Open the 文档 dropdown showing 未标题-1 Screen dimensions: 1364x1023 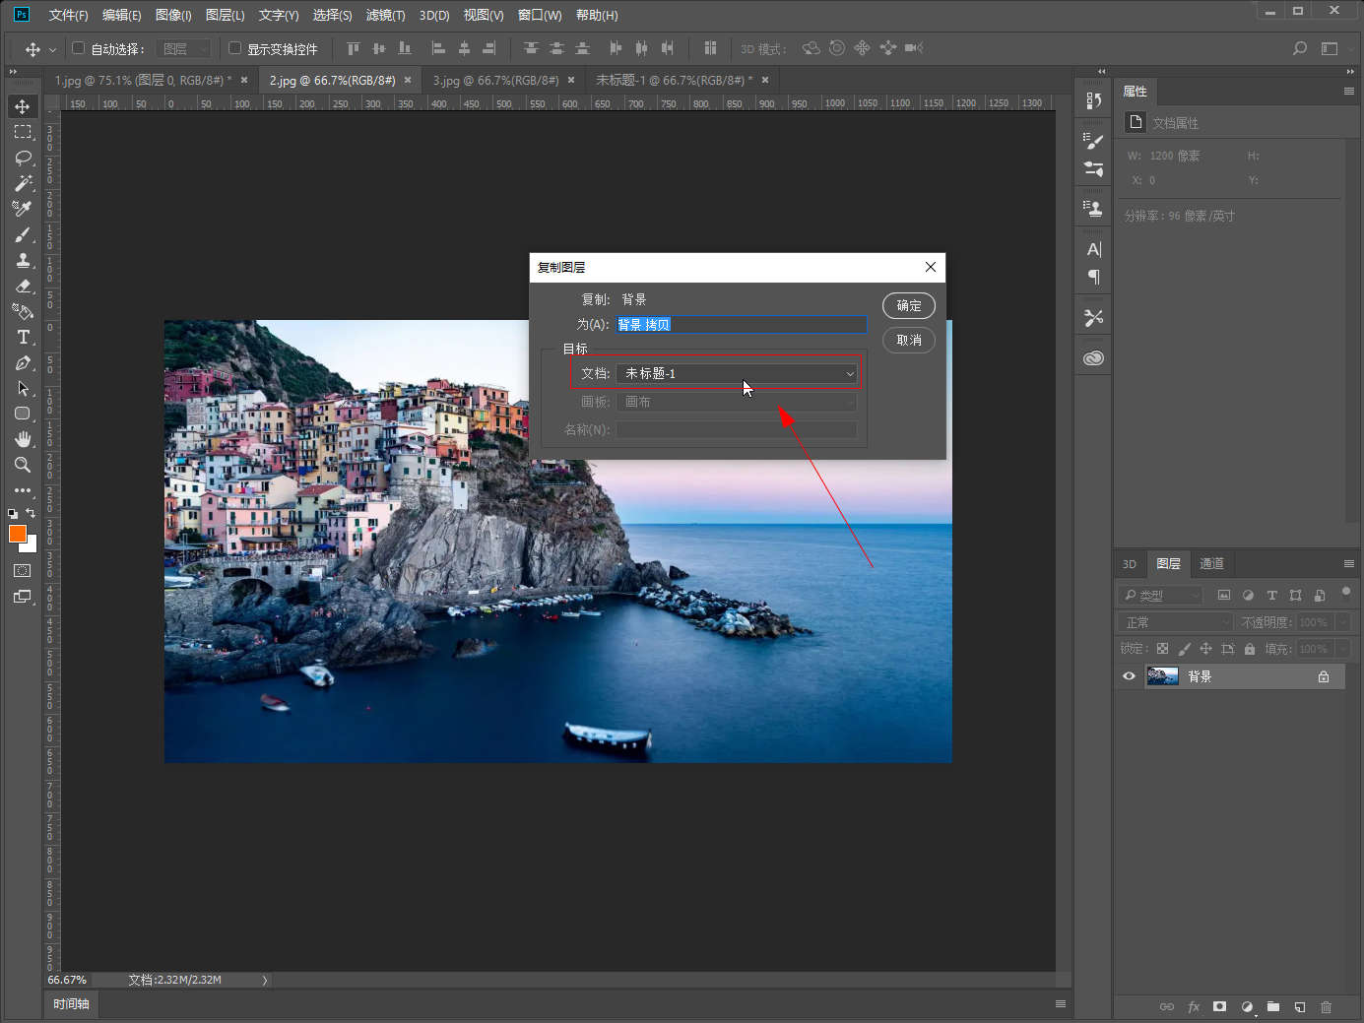738,373
